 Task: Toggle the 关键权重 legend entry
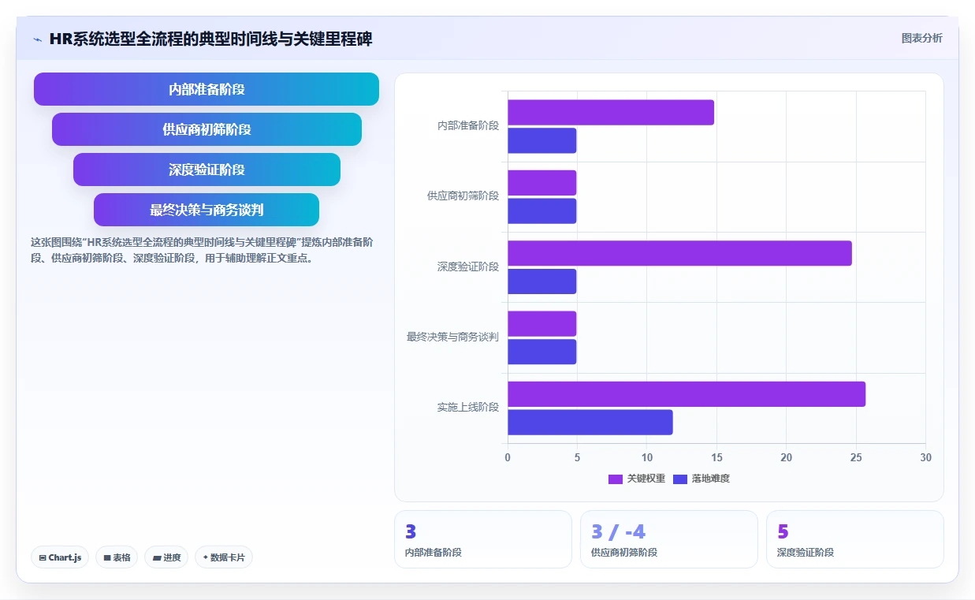pos(637,479)
